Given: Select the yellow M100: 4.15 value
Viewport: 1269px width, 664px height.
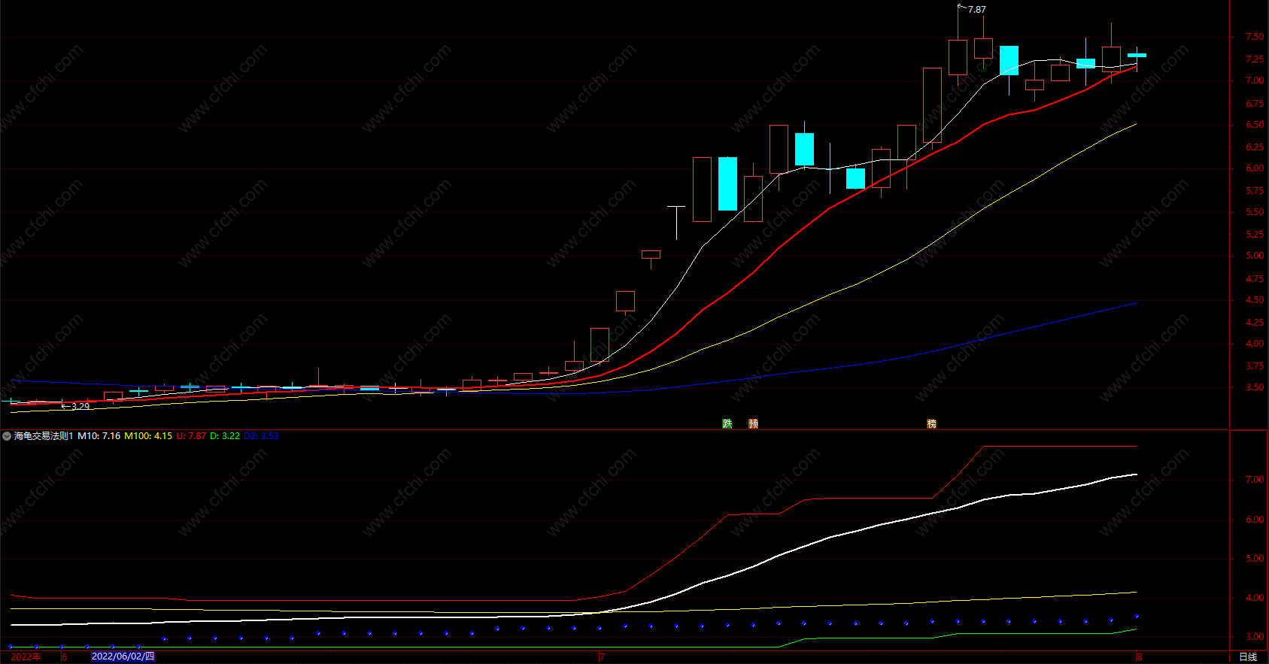Looking at the screenshot, I should coord(148,436).
